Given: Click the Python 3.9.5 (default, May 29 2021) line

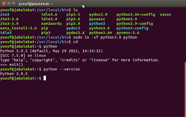Looking at the screenshot, I should [x=51, y=51].
